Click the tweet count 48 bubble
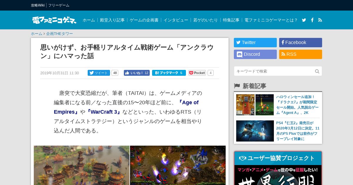This screenshot has height=185, width=353. point(115,73)
